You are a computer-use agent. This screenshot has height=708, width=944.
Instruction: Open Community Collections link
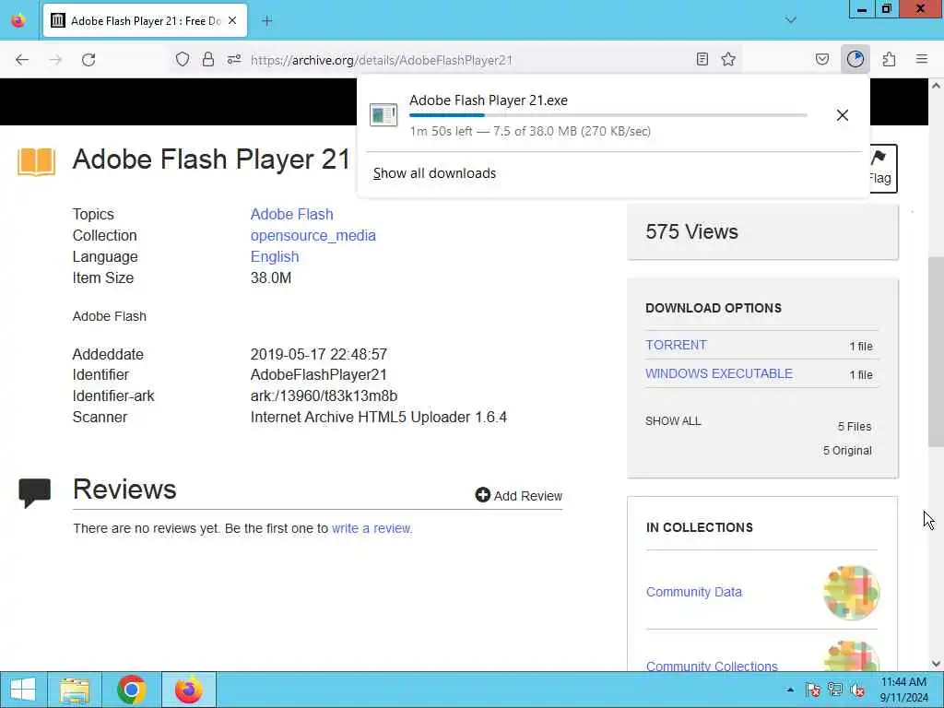[712, 666]
